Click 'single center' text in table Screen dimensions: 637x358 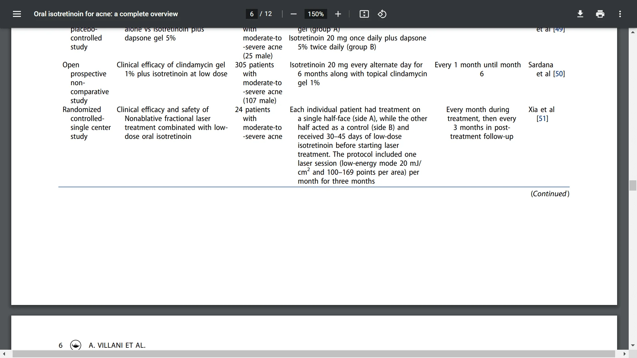coord(91,128)
